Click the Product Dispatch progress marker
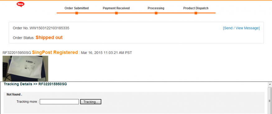Viewport: 272px width, 114px height. pyautogui.click(x=196, y=13)
